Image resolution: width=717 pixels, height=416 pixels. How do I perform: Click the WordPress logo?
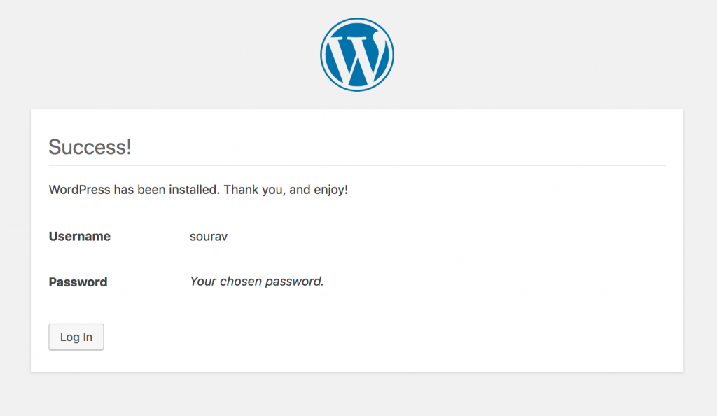357,55
